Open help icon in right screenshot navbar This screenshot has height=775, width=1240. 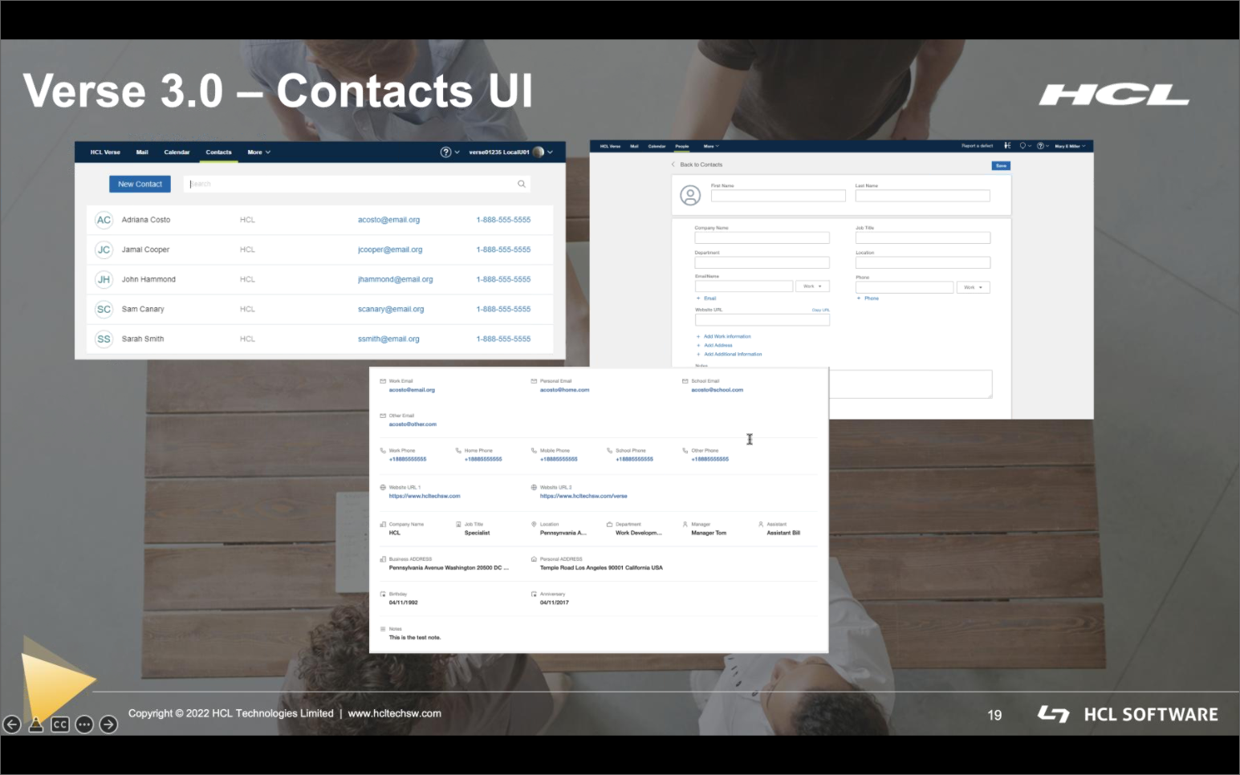[1042, 146]
